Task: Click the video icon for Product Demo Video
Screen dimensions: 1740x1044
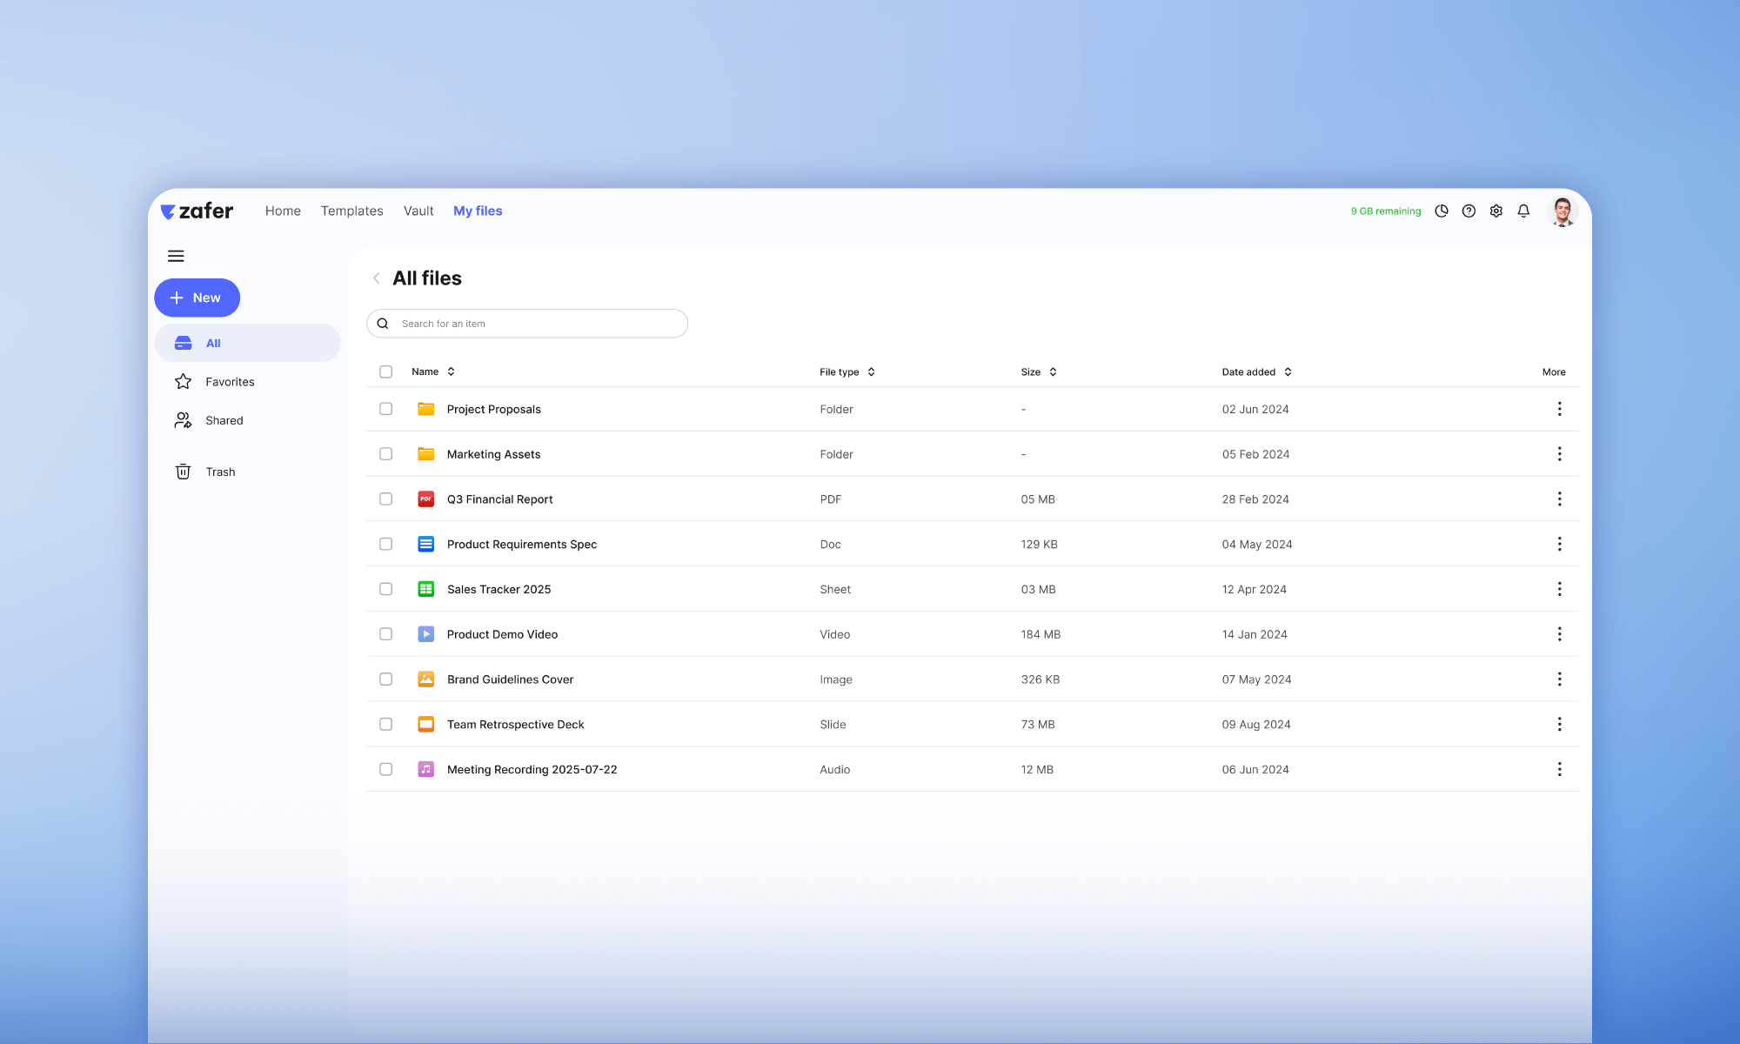Action: tap(425, 634)
